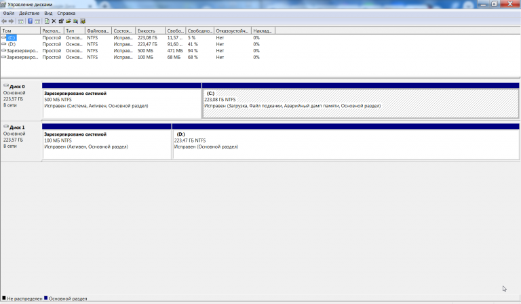Sort by the Распол... column header
Viewport: 521px width, 304px height.
point(52,31)
